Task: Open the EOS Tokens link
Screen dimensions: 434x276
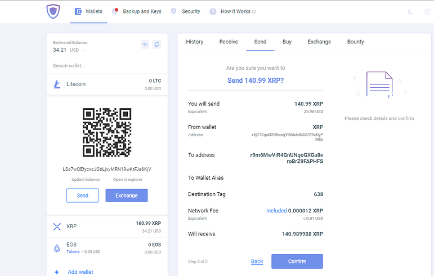Action: click(x=73, y=252)
